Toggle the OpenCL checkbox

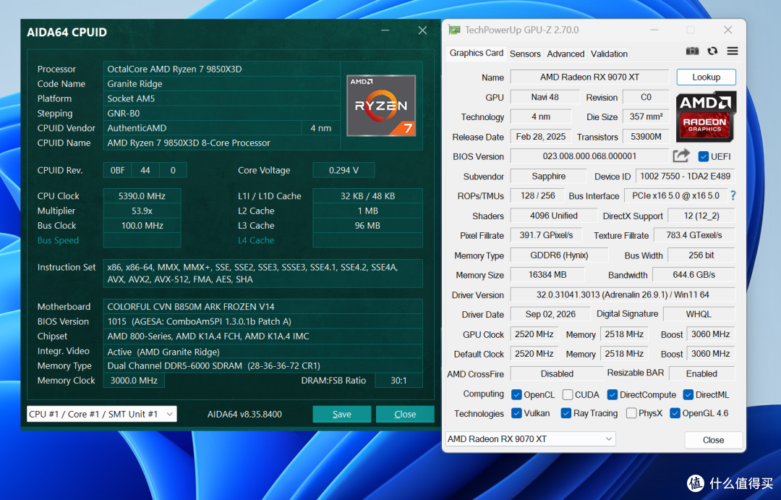pyautogui.click(x=516, y=395)
